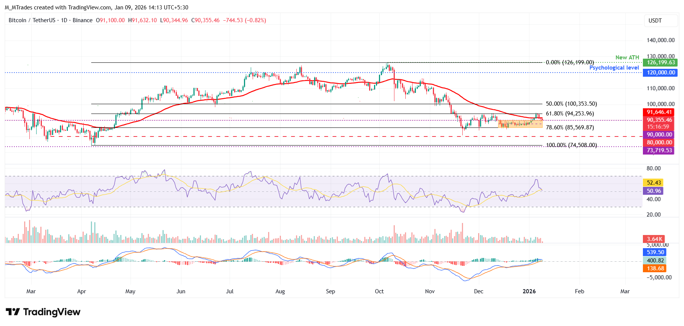Select the blue 539.50 MACD label
Screen dimensions: 684x326
click(655, 252)
